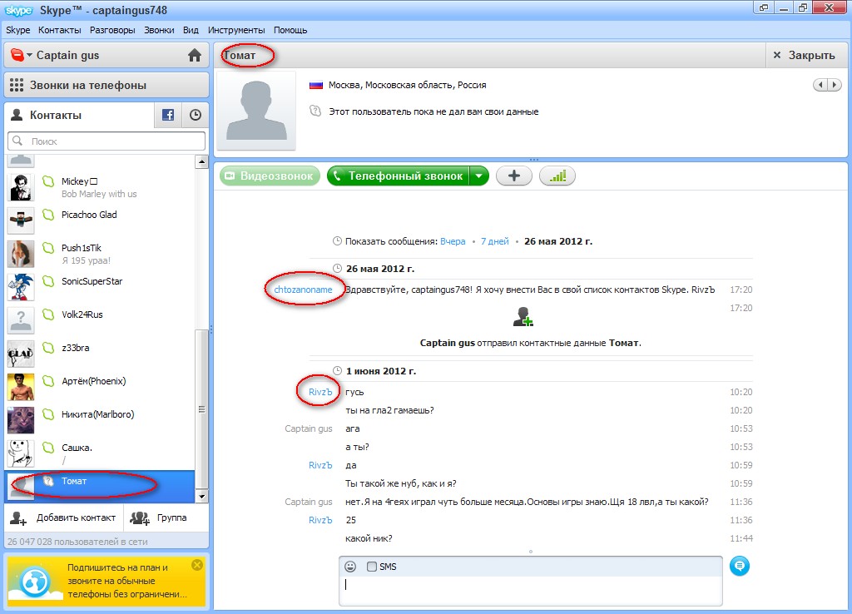Show messages from 7 дней link
The image size is (852, 614).
(x=494, y=241)
